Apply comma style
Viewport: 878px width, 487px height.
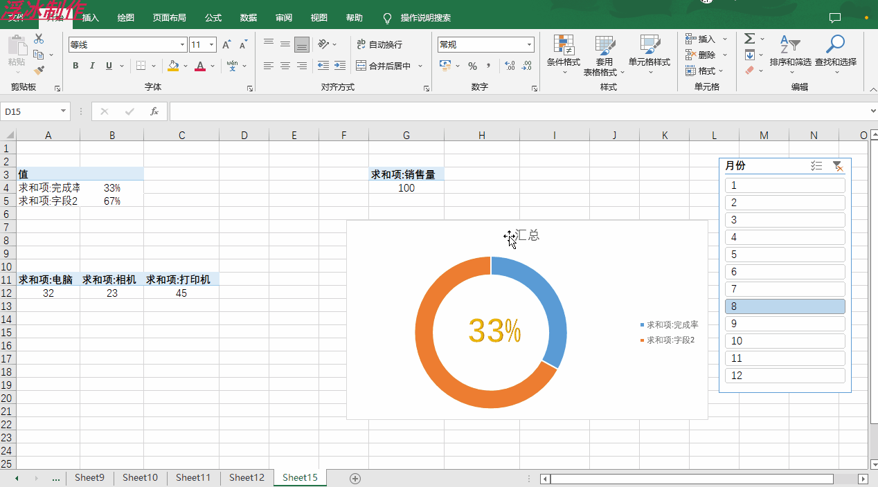coord(488,66)
